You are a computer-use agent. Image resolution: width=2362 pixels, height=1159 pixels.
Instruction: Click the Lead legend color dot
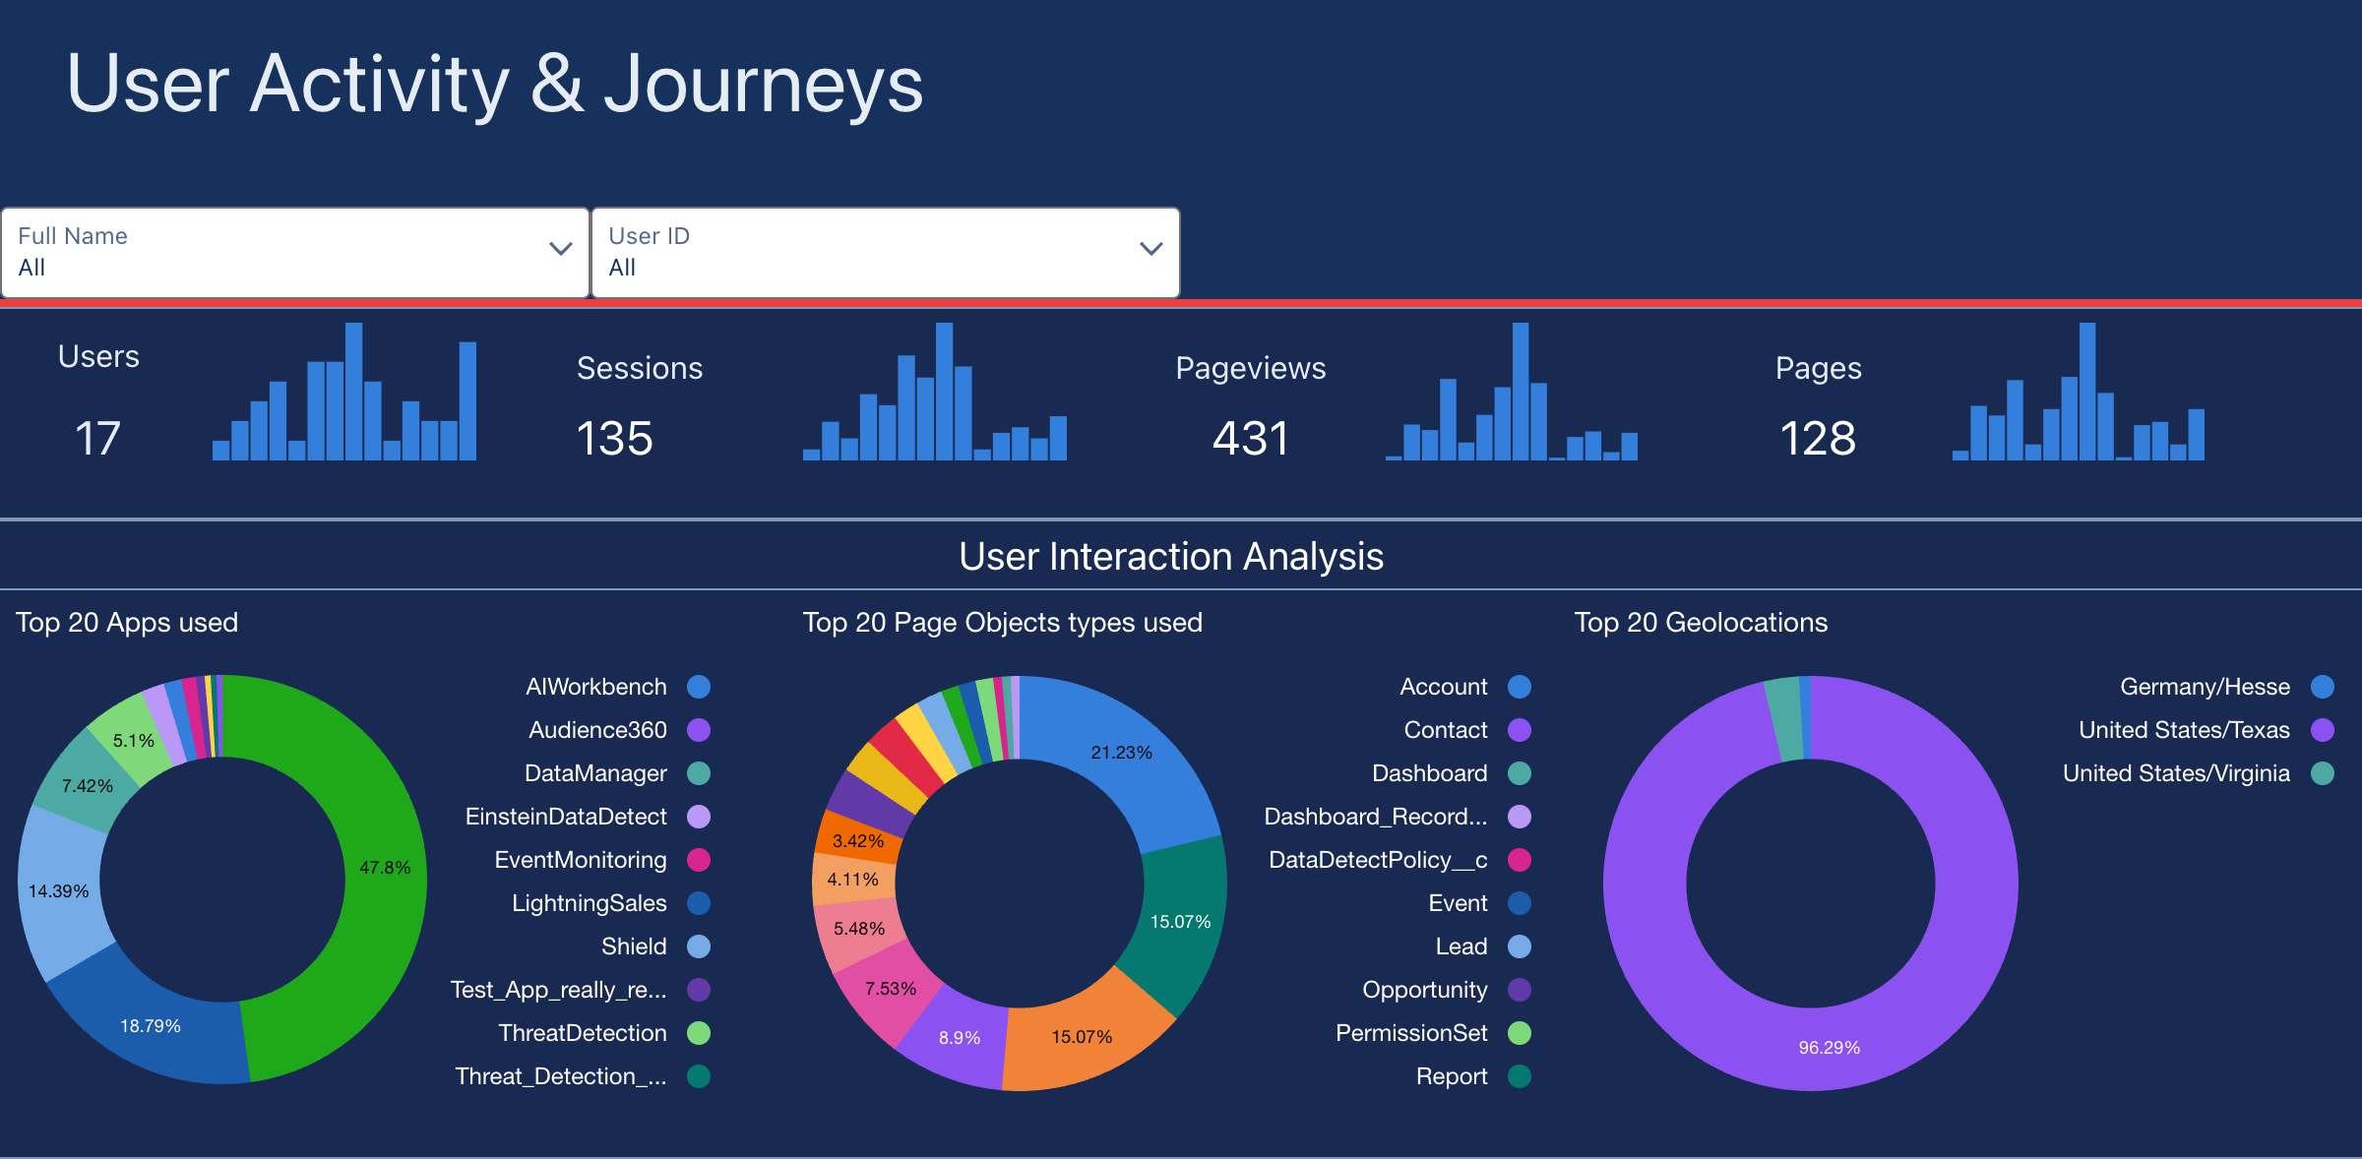coord(1520,946)
